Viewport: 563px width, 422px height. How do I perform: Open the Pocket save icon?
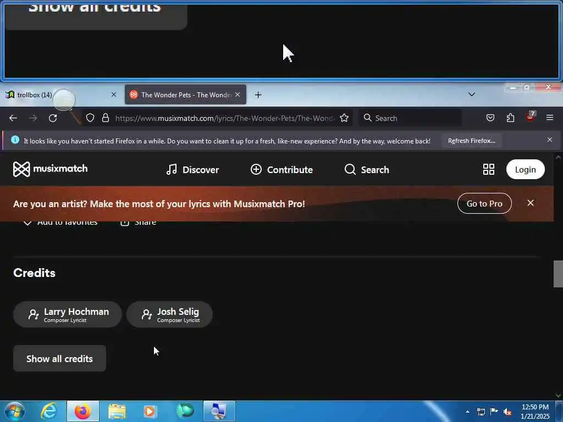click(x=490, y=118)
